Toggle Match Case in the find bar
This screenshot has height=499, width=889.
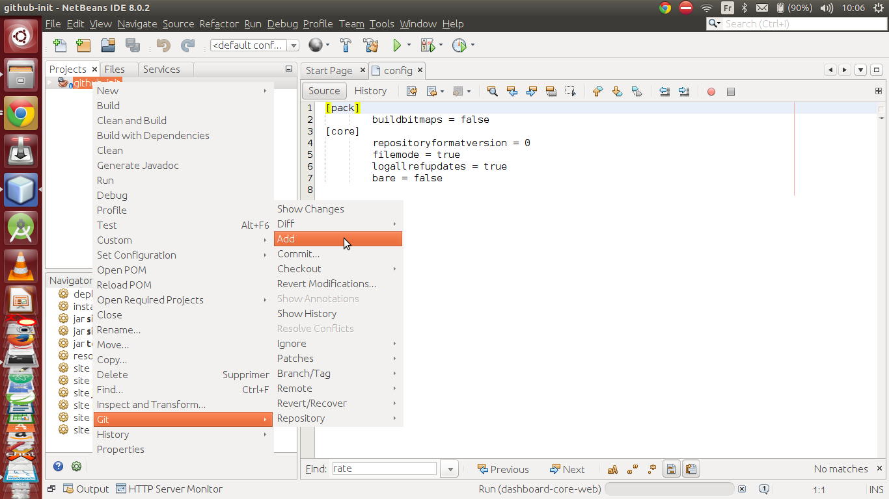[612, 469]
